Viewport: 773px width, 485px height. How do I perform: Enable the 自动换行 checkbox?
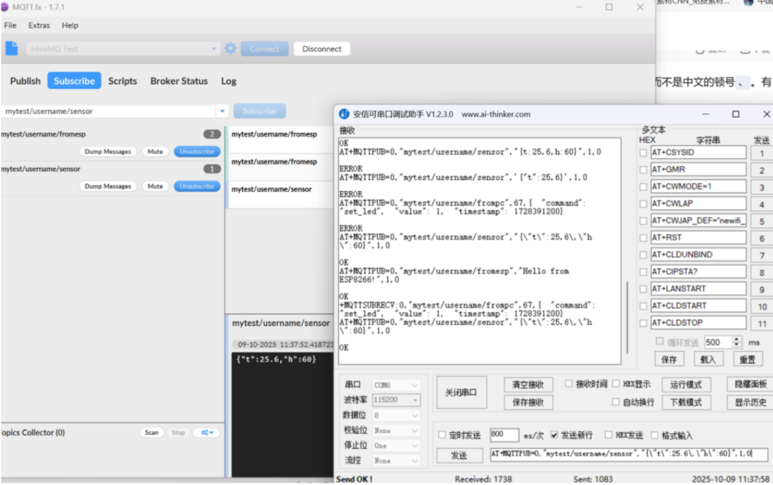616,402
